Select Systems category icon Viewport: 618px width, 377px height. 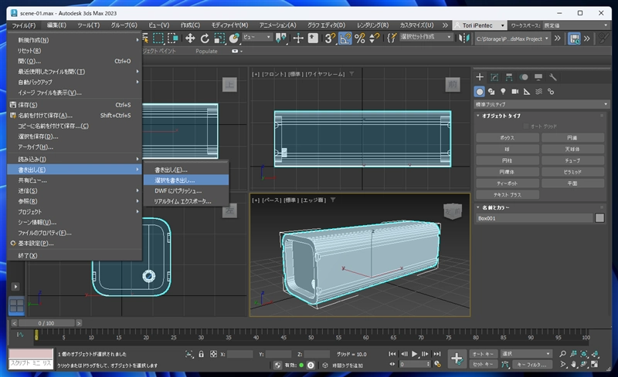tap(551, 92)
